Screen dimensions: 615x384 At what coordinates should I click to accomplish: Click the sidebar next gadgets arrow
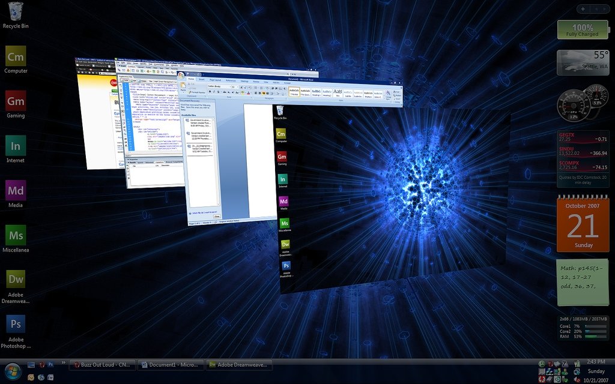pos(605,8)
